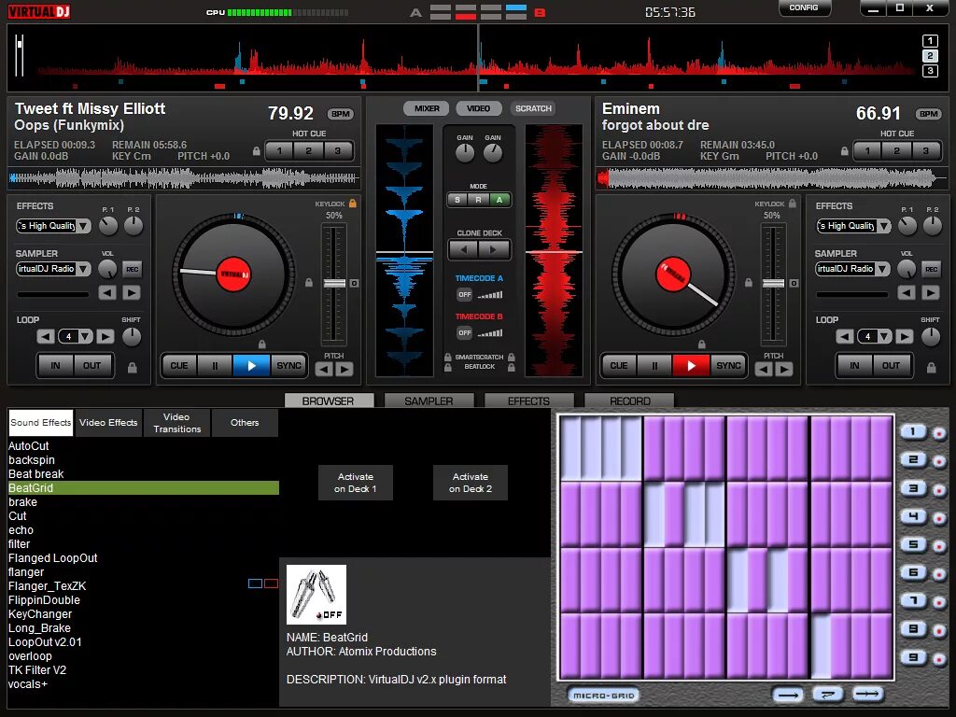Click the pitch slider on the left deck
This screenshot has width=956, height=717.
[x=333, y=280]
